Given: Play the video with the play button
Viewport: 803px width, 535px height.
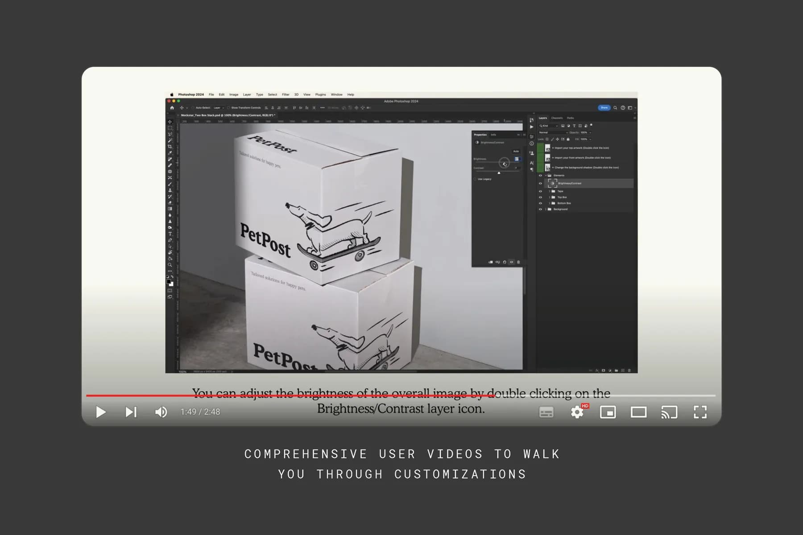Looking at the screenshot, I should point(101,412).
